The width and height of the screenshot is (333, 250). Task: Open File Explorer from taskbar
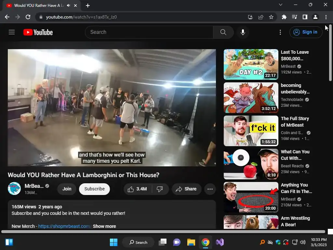tap(191, 242)
